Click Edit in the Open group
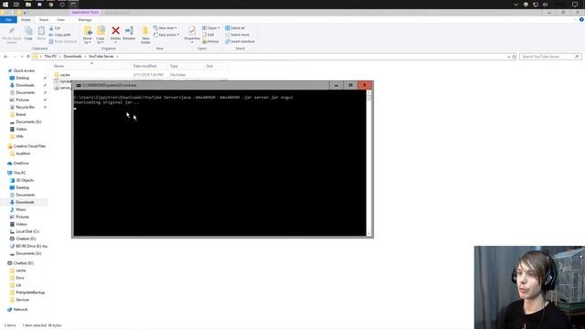This screenshot has height=329, width=585. pyautogui.click(x=208, y=35)
